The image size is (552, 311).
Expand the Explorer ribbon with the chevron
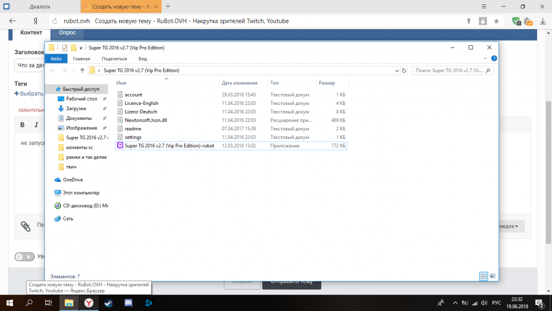(x=485, y=59)
